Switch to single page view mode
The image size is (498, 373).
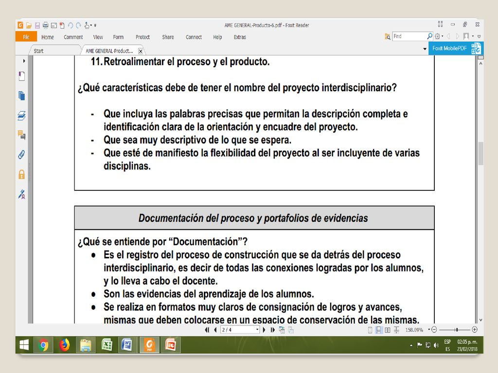click(x=370, y=330)
